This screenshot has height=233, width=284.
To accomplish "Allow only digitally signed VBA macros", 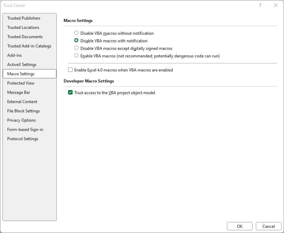I will click(76, 48).
